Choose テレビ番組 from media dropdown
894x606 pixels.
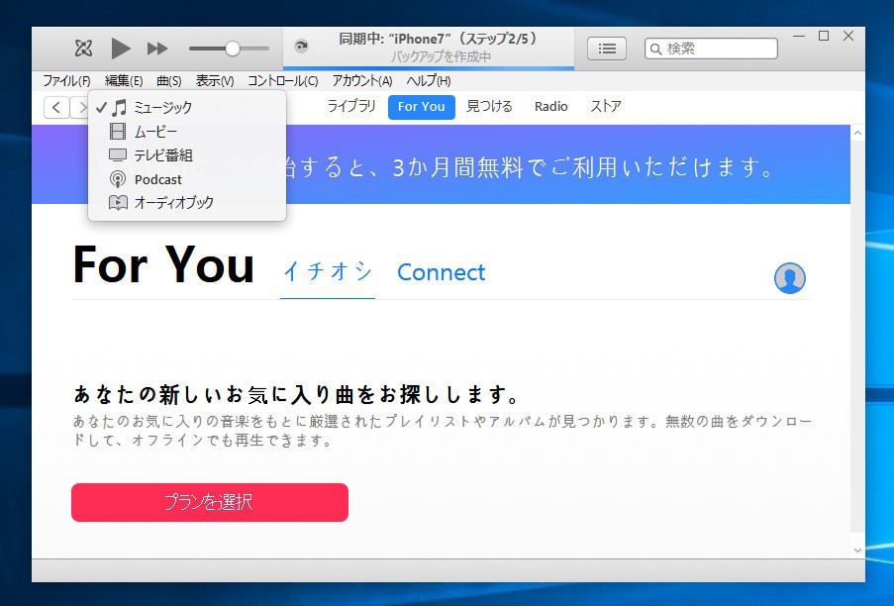[x=187, y=155]
